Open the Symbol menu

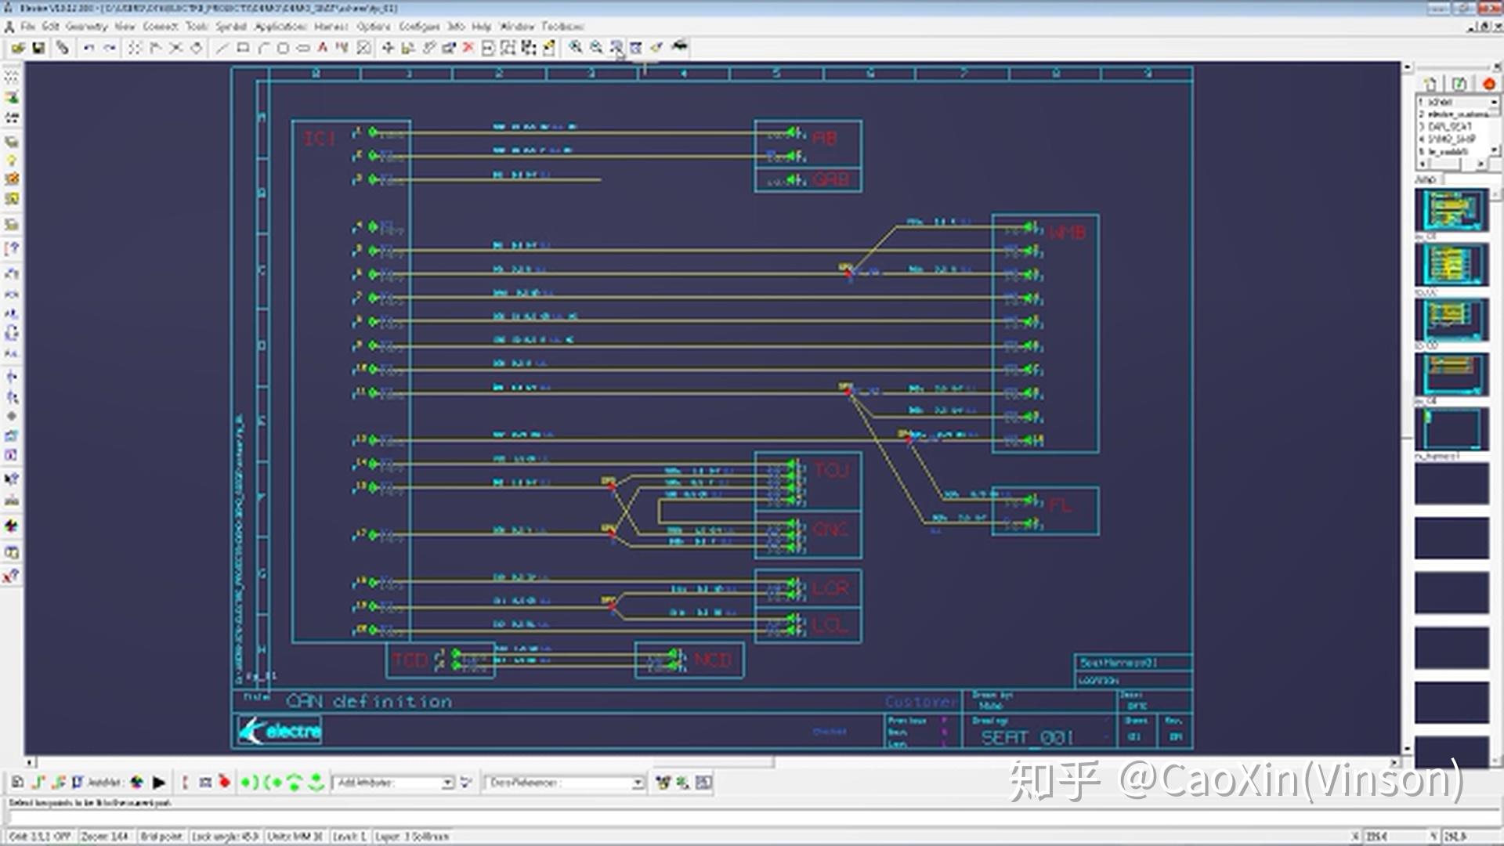[x=231, y=27]
